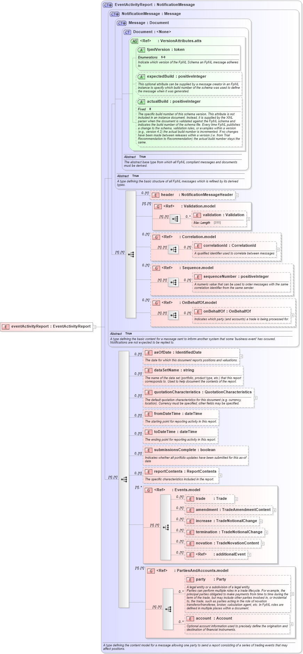Image resolution: width=303 pixels, height=654 pixels.
Task: Expand the reportContents element
Action: coord(220,475)
